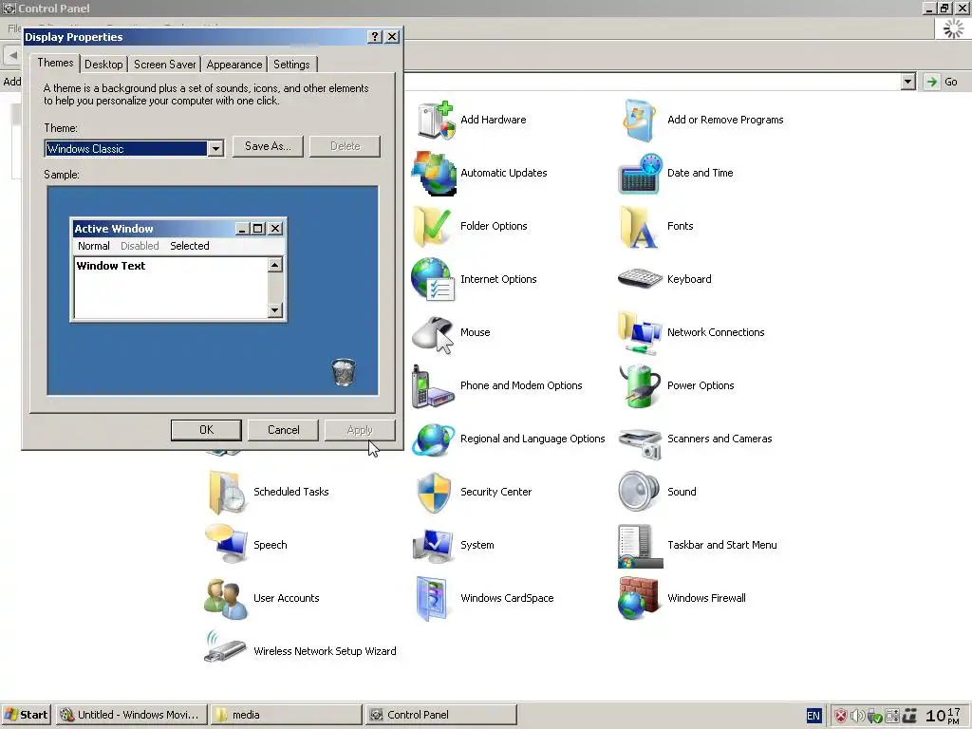Switch to media folder taskbar item
This screenshot has width=972, height=729.
(x=286, y=715)
